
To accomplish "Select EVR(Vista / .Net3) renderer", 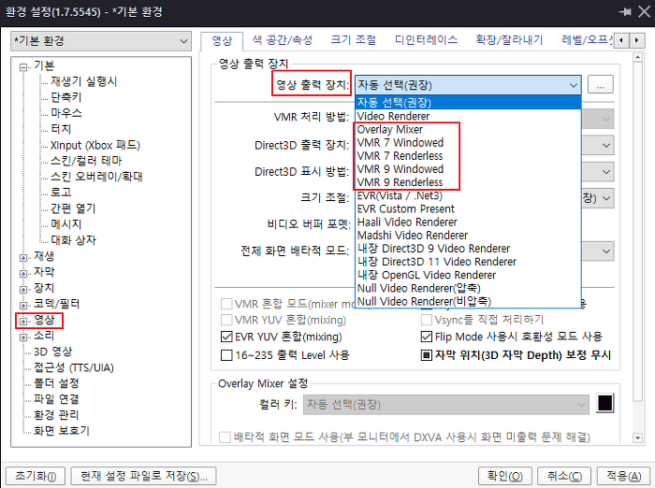I will (468, 195).
